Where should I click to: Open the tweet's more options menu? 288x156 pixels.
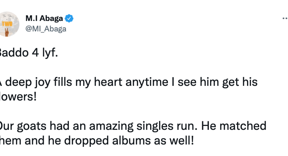285,19
